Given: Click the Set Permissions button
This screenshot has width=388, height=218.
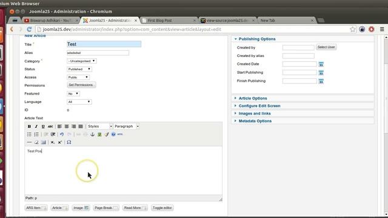Looking at the screenshot, I should coord(81,85).
